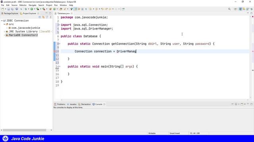Open the Navigate menu
Image resolution: width=254 pixels, height=142 pixels.
33,5
